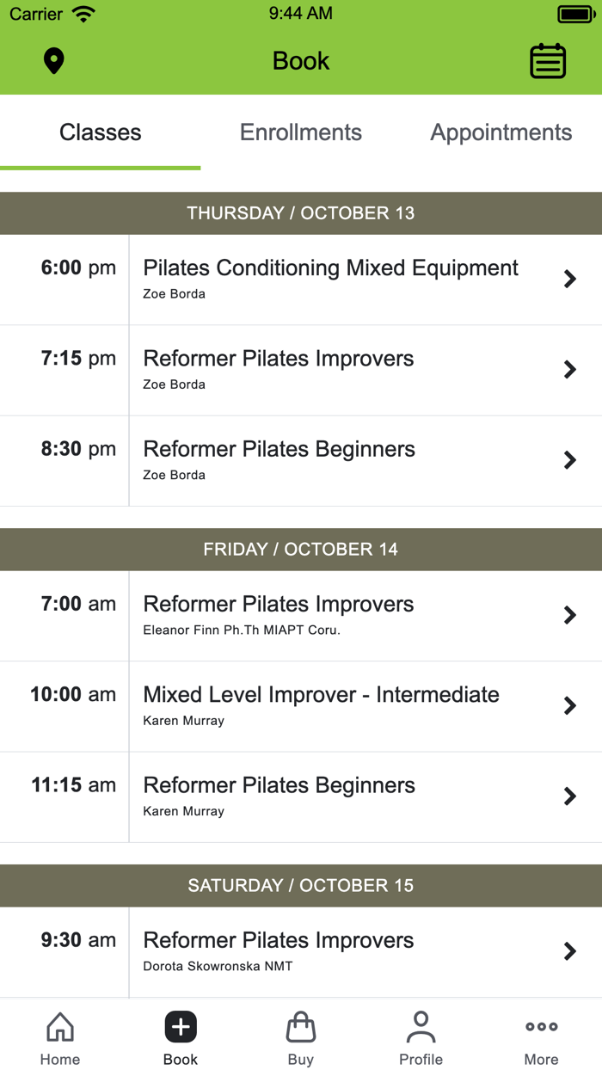This screenshot has height=1070, width=602.
Task: Expand Pilates Conditioning Mixed Equipment chevron
Action: point(569,279)
